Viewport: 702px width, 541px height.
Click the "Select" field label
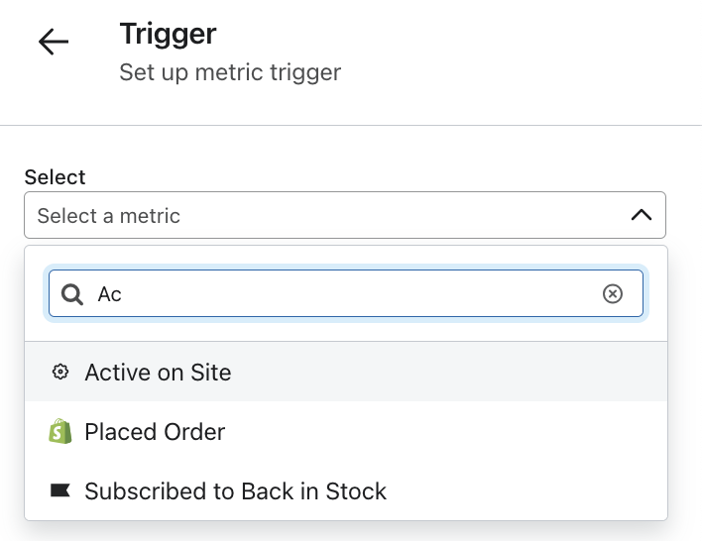click(55, 177)
